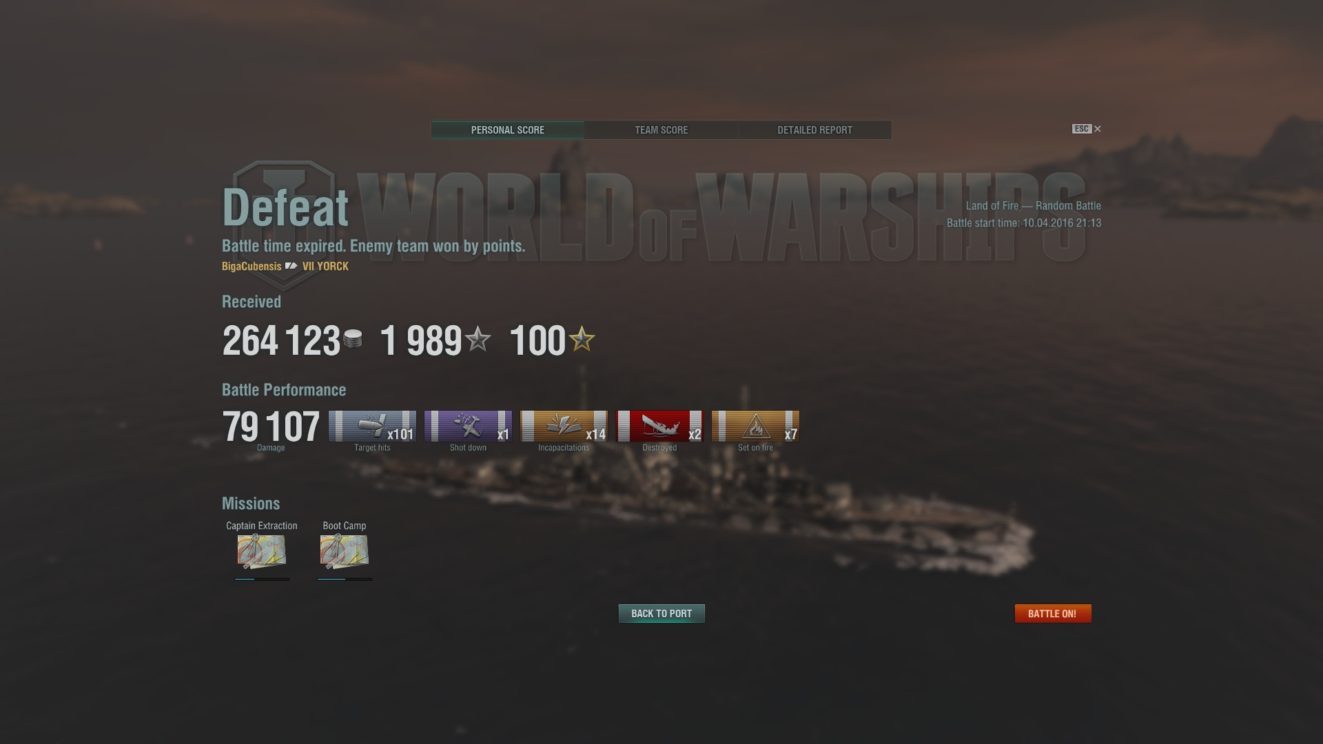Viewport: 1323px width, 744px height.
Task: Click the BigaCubensis player name
Action: [252, 267]
